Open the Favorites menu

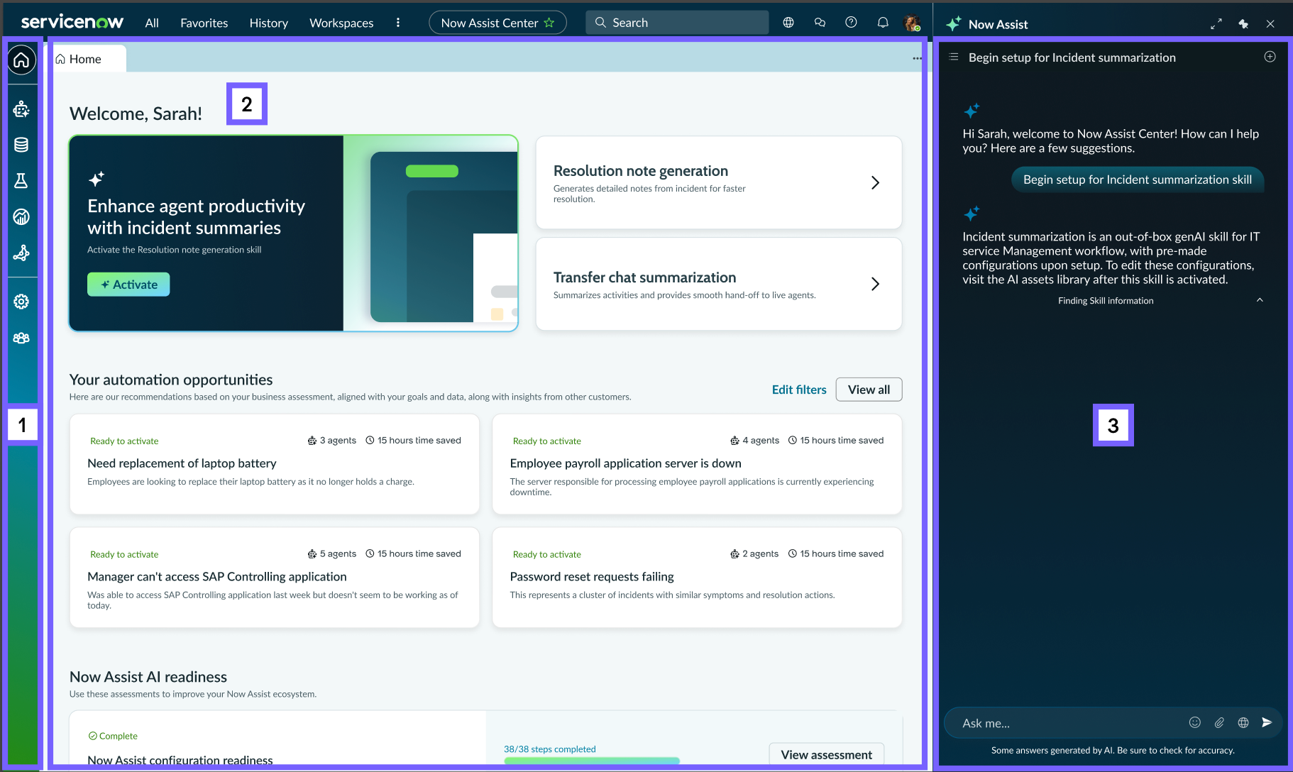click(204, 23)
